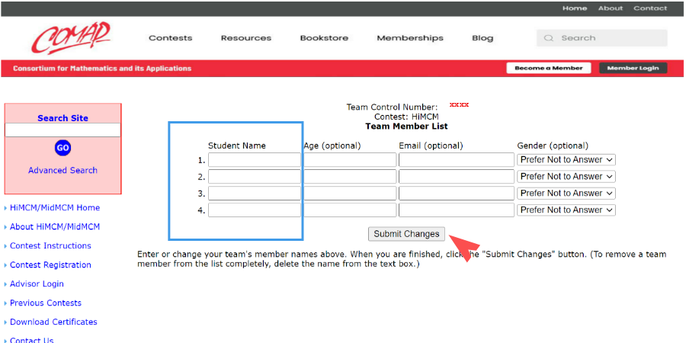Click the Member Login button
The width and height of the screenshot is (686, 343).
pos(633,69)
